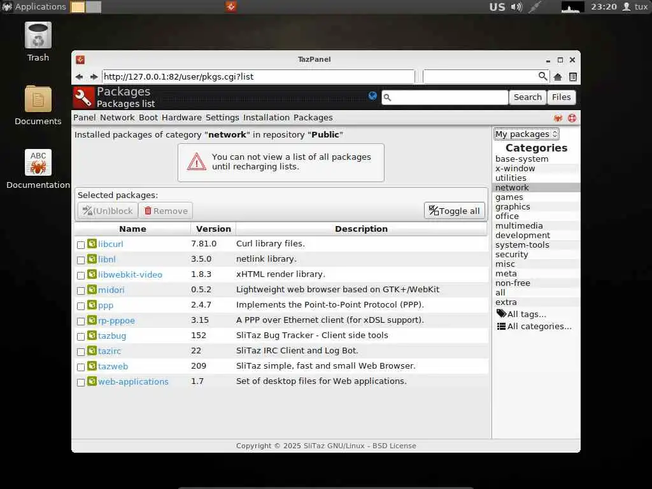Check the libnl package checkbox
Image resolution: width=652 pixels, height=489 pixels.
(81, 260)
